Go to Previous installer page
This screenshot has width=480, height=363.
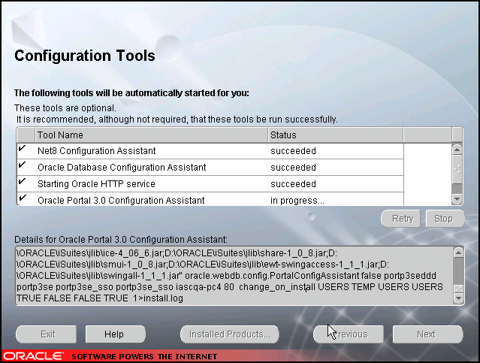tap(349, 334)
